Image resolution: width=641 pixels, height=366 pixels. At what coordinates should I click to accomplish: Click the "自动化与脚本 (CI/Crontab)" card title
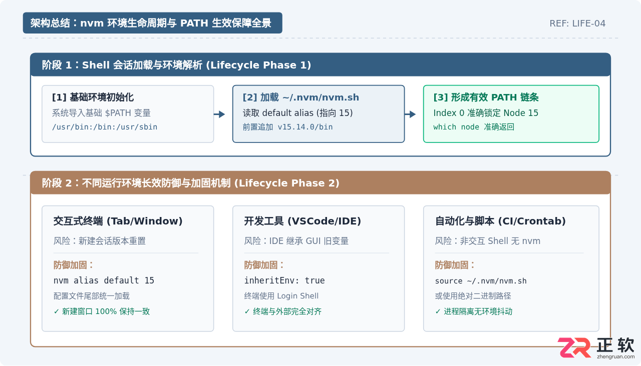pos(500,221)
